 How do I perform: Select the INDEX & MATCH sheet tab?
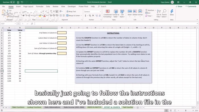(x=94, y=107)
